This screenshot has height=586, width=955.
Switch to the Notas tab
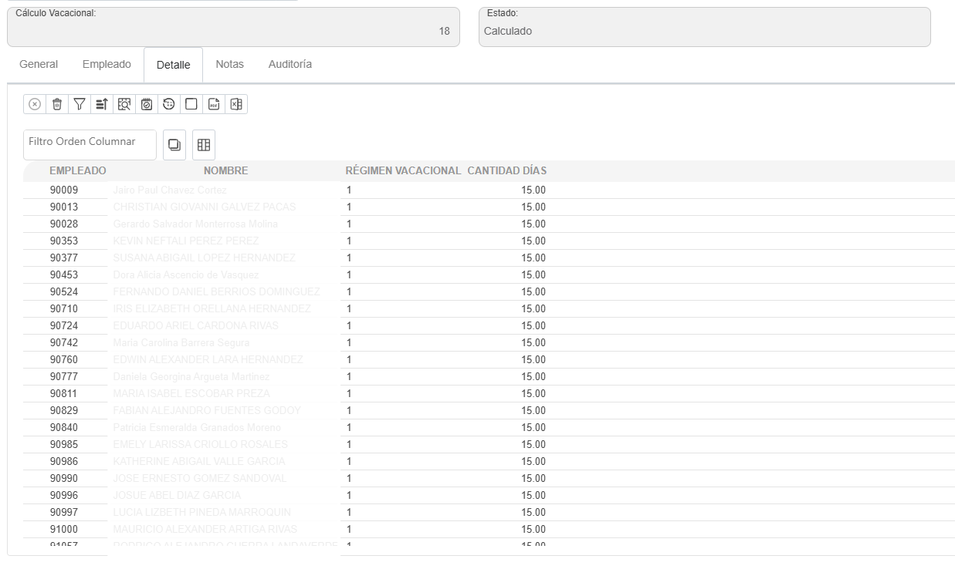pyautogui.click(x=229, y=65)
